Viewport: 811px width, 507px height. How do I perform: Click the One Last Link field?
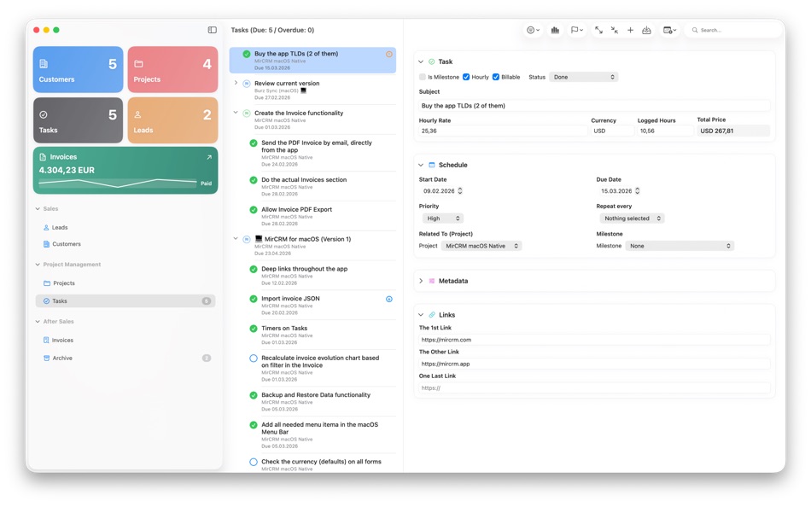point(594,388)
